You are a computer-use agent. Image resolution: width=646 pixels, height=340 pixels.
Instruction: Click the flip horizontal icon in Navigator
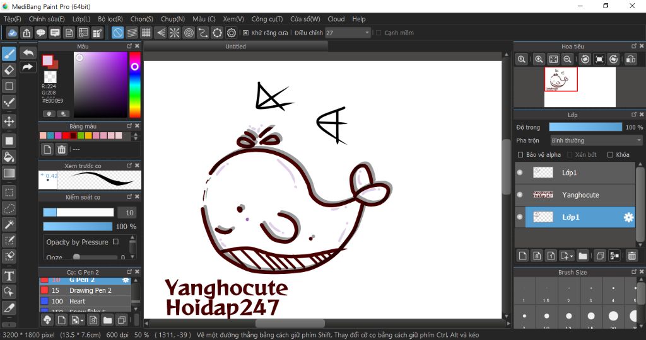[630, 59]
